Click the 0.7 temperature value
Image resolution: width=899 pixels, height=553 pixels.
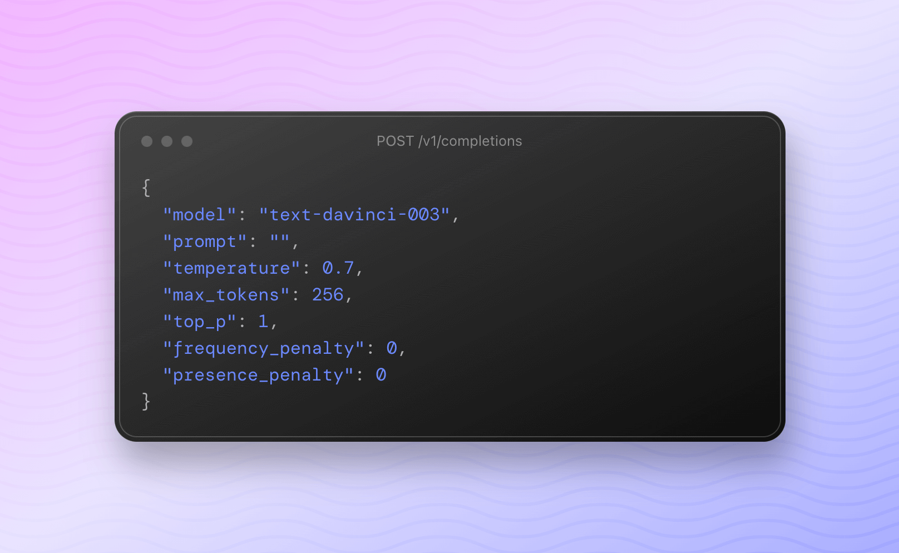pyautogui.click(x=338, y=268)
